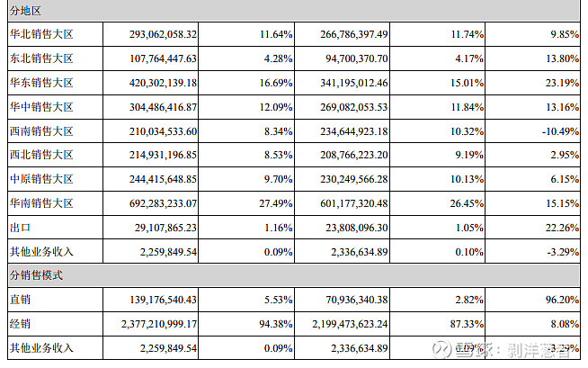Click the 华中销售大区 row label

tap(40, 107)
